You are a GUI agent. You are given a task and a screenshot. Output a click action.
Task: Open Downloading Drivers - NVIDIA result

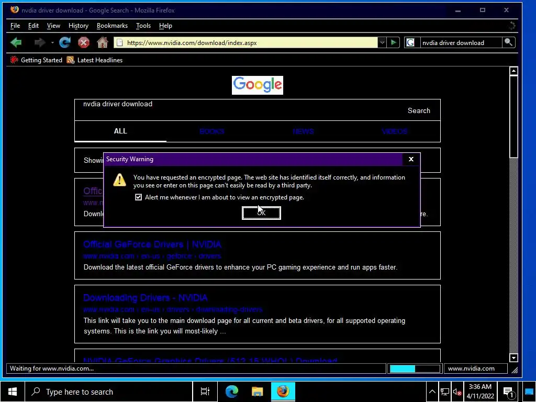coord(146,298)
